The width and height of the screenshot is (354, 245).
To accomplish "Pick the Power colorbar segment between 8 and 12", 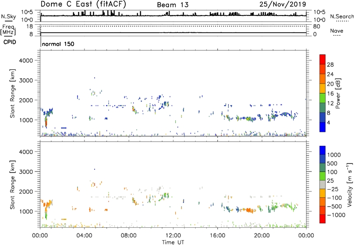I will [x=323, y=108].
